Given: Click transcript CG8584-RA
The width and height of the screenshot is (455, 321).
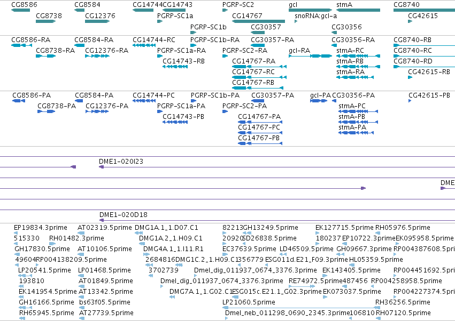Looking at the screenshot, I should (79, 45).
